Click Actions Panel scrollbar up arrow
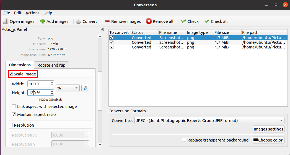This screenshot has height=155, width=290. (100, 36)
